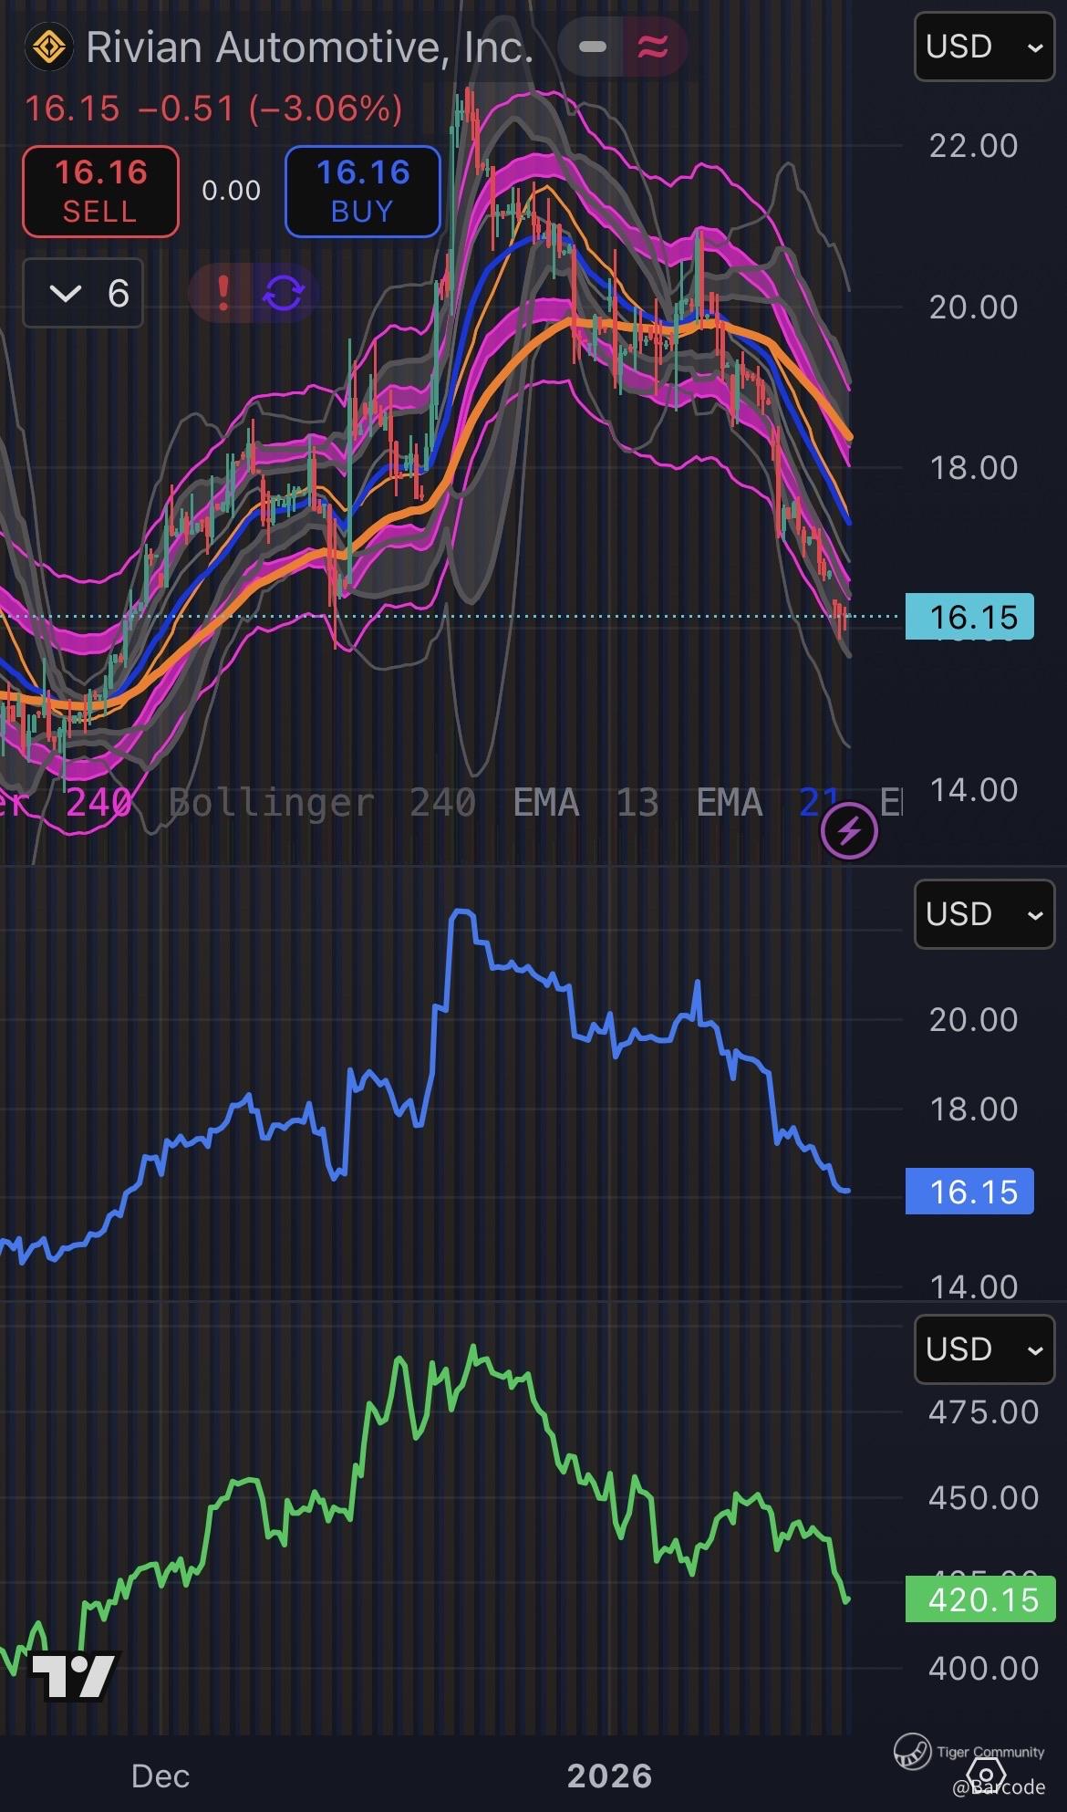The width and height of the screenshot is (1067, 1812).
Task: Select the Bollinger 240 legend text
Action: 323,803
